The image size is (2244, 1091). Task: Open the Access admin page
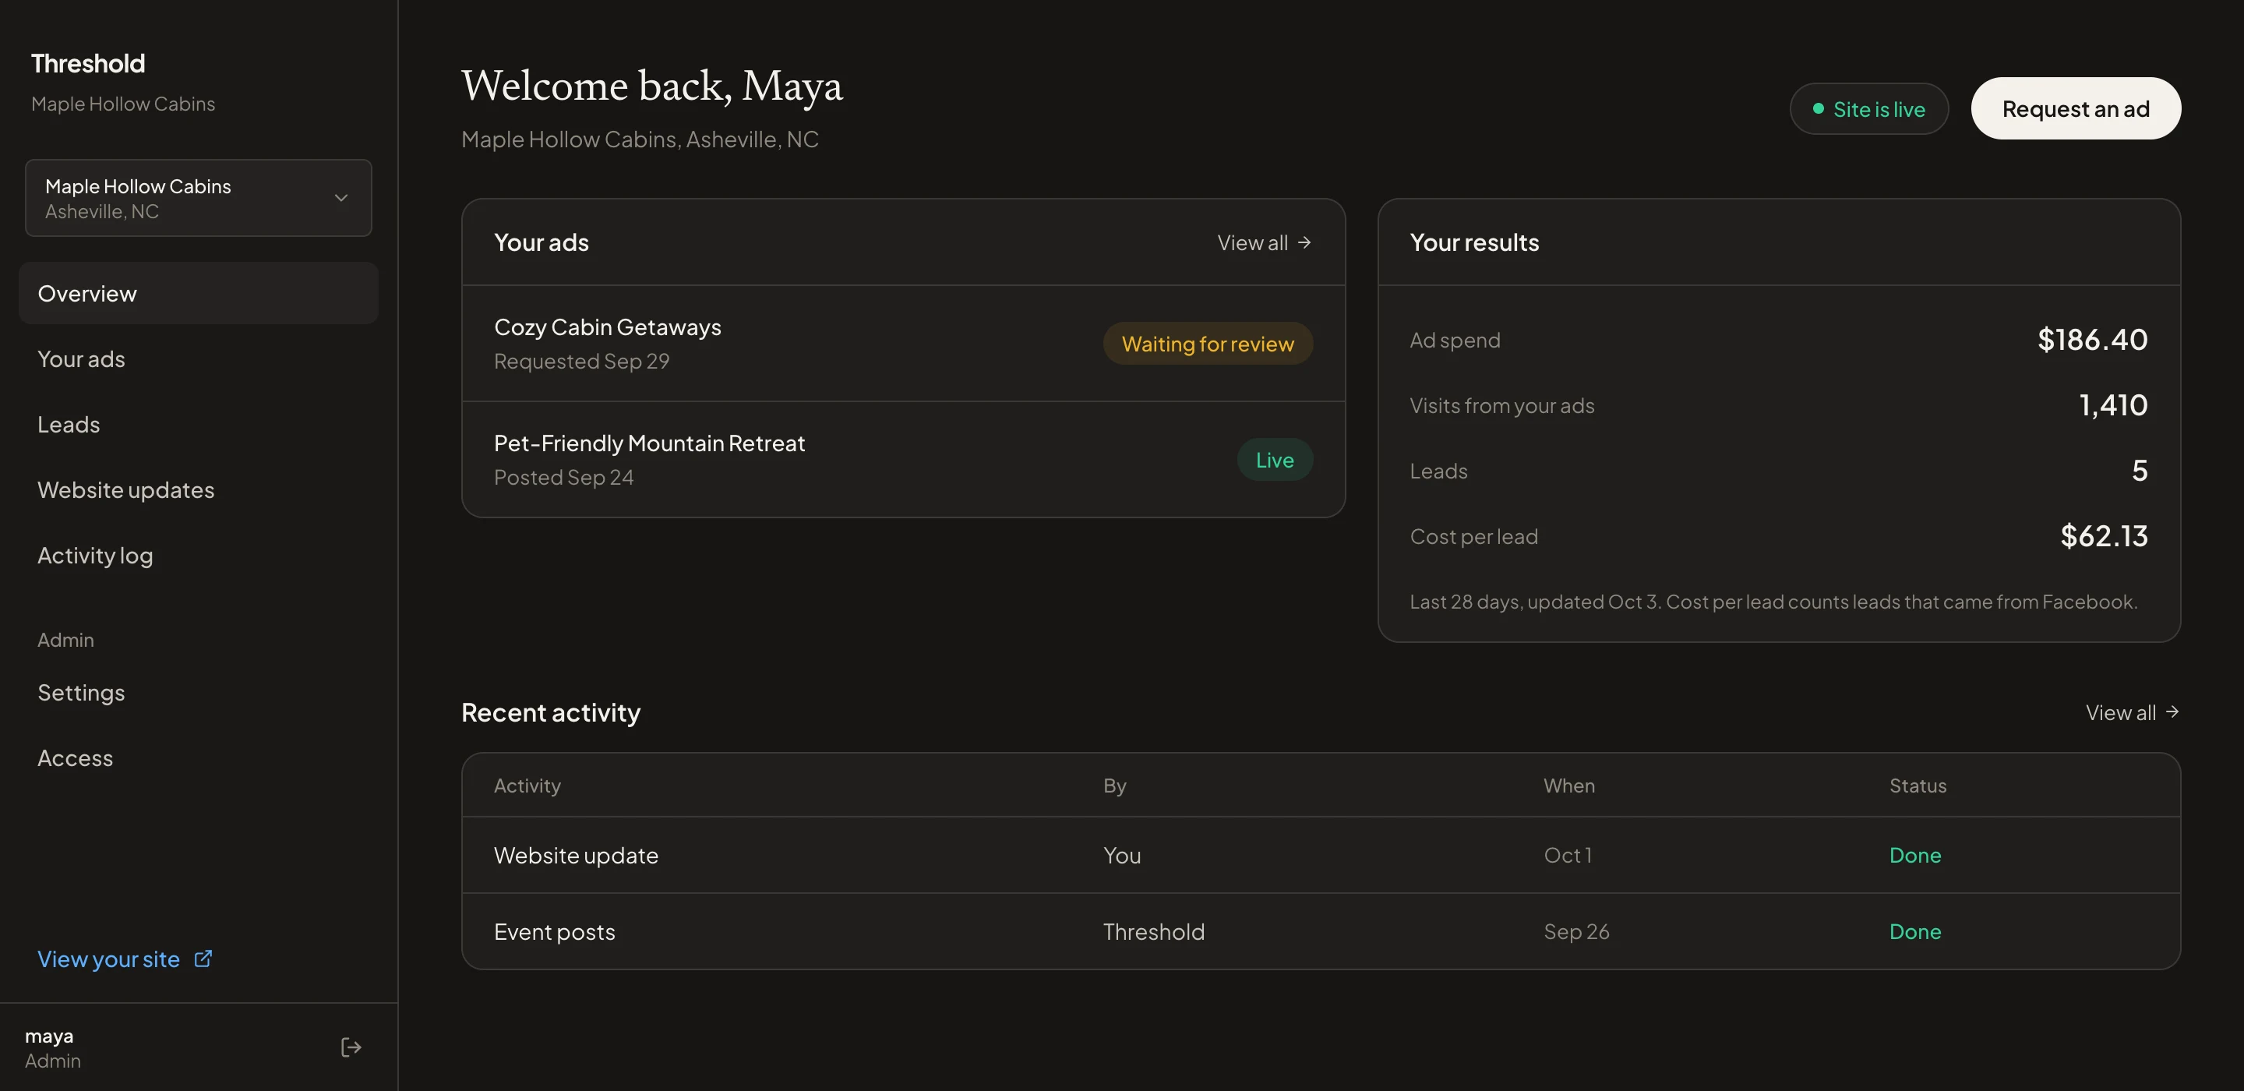(x=199, y=758)
